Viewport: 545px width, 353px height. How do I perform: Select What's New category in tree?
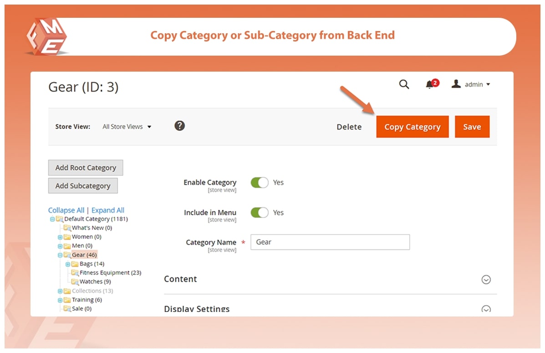click(x=92, y=228)
